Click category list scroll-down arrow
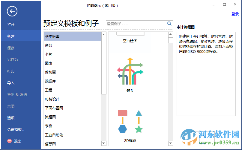Screen dimensions: 242x150 (104, 143)
